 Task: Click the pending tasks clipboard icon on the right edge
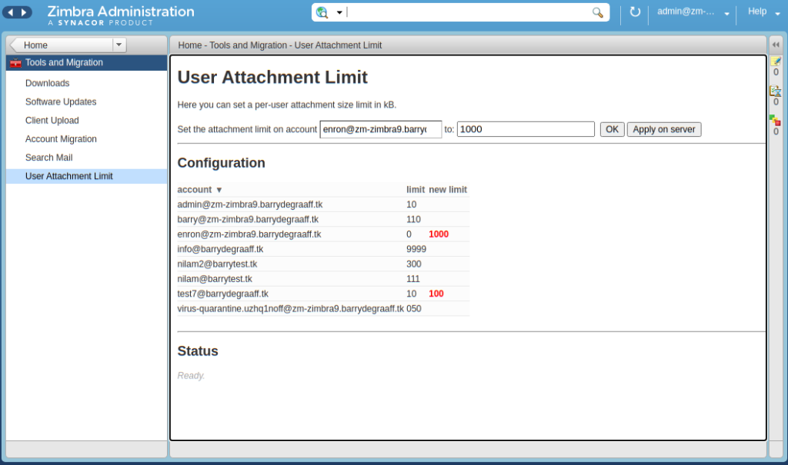[x=777, y=90]
